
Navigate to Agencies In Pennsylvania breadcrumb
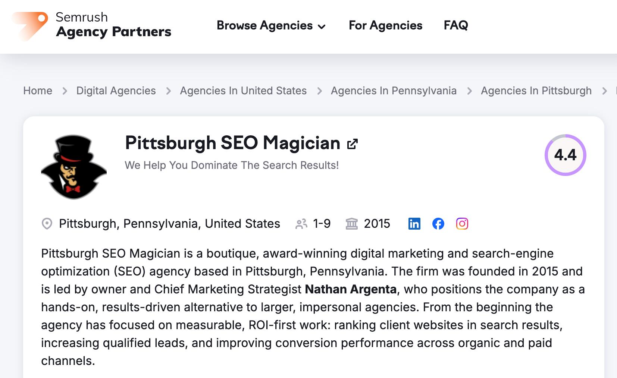(394, 91)
